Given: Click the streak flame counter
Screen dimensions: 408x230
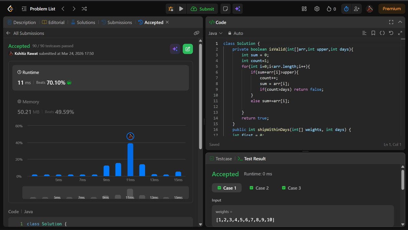Looking at the screenshot, I should pyautogui.click(x=331, y=9).
